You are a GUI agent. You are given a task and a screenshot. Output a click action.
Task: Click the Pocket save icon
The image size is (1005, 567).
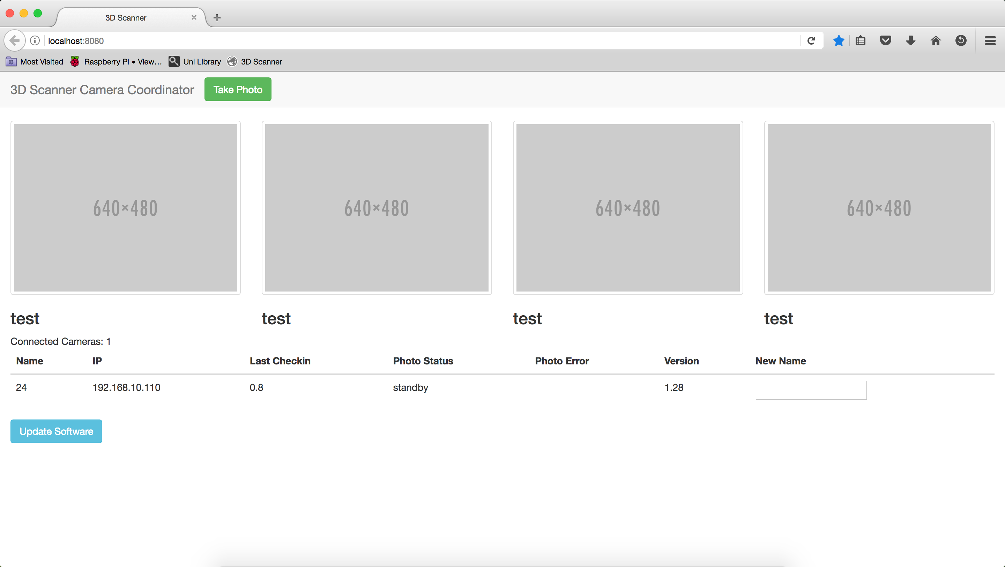click(x=885, y=40)
